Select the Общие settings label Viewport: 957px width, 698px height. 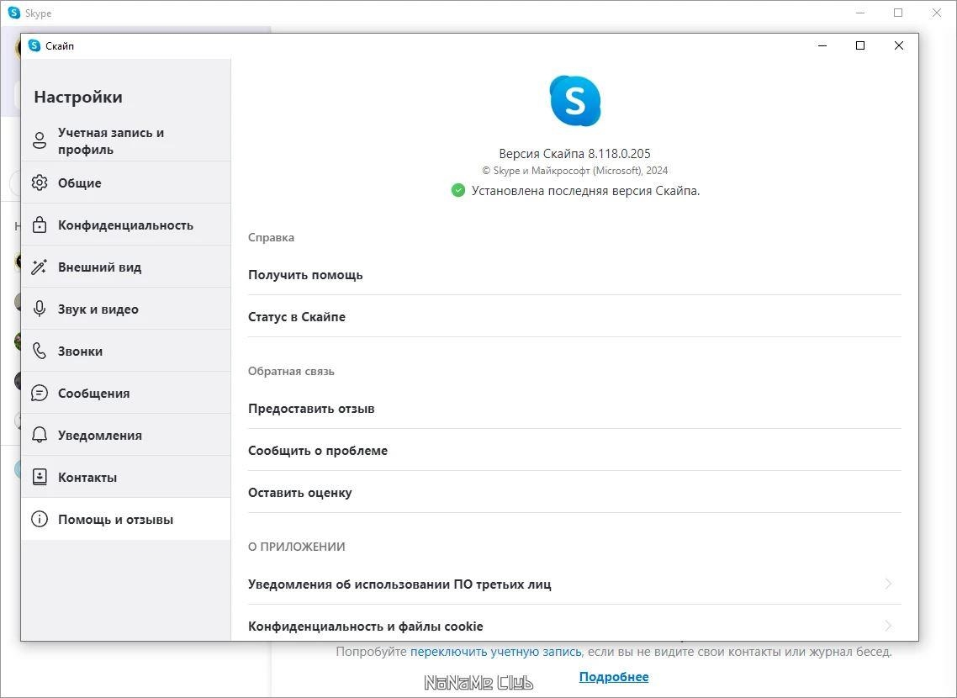click(x=80, y=183)
